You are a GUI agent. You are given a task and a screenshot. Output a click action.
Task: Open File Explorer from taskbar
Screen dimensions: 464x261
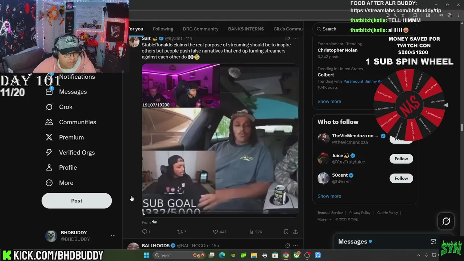click(254, 255)
